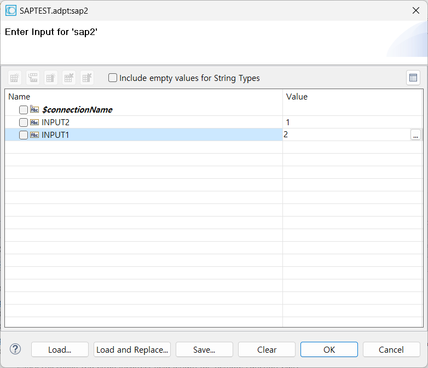Open the help question mark icon
Screen dimensions: 428x368
(15, 349)
